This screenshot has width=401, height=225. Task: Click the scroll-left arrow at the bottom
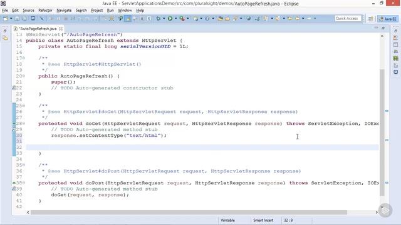point(28,212)
